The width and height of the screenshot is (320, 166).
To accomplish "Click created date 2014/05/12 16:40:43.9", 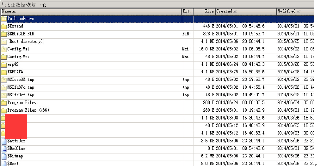I will pyautogui.click(x=240, y=125).
